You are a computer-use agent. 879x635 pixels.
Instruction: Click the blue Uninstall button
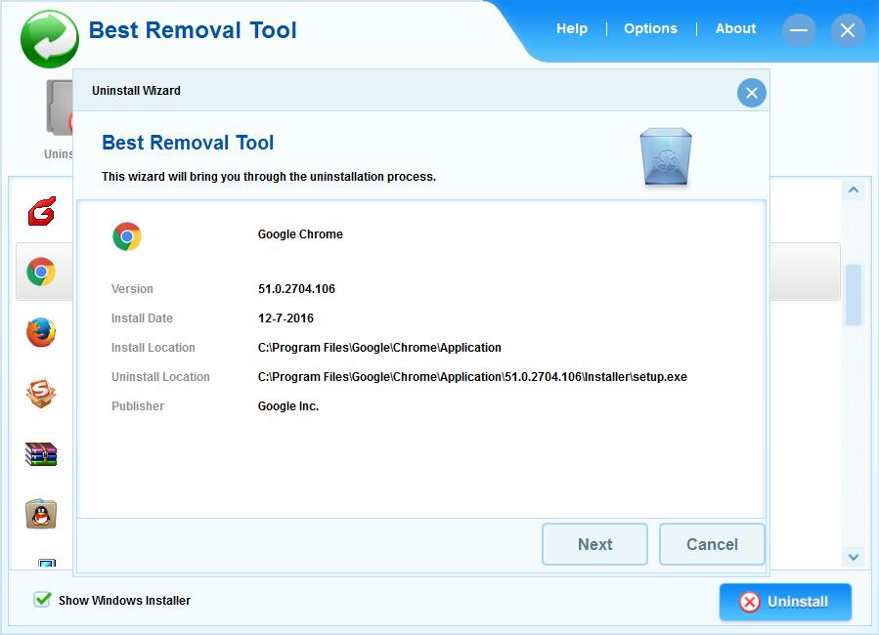click(785, 602)
